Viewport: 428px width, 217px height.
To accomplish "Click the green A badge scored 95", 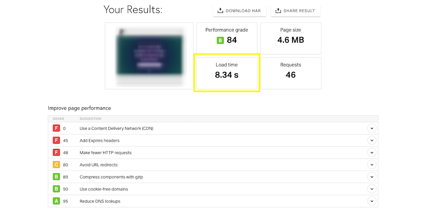I will 56,201.
